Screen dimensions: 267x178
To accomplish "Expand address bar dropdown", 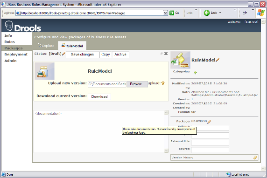I will [165, 13].
